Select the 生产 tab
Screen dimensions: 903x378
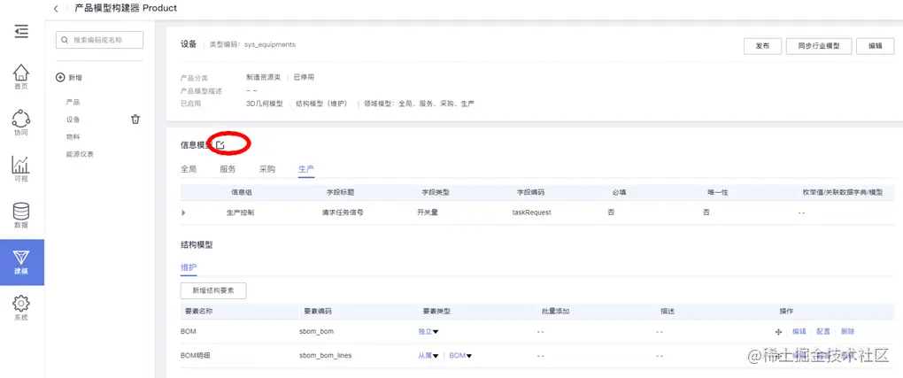click(306, 169)
